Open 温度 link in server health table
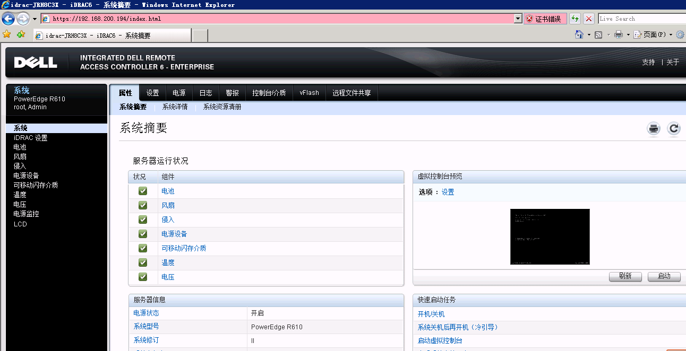 tap(168, 263)
